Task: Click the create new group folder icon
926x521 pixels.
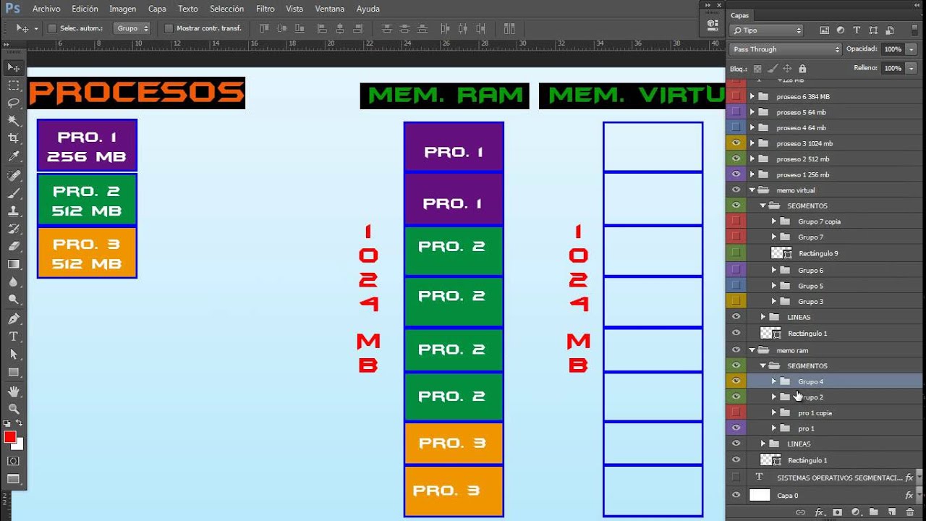Action: click(x=873, y=512)
